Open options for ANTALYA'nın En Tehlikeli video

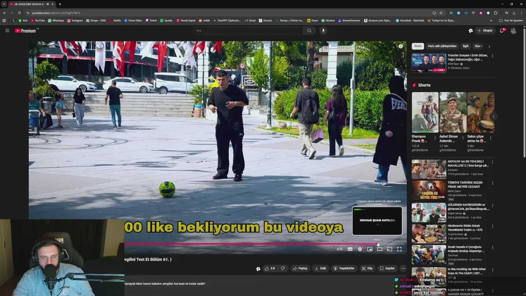[x=493, y=162]
